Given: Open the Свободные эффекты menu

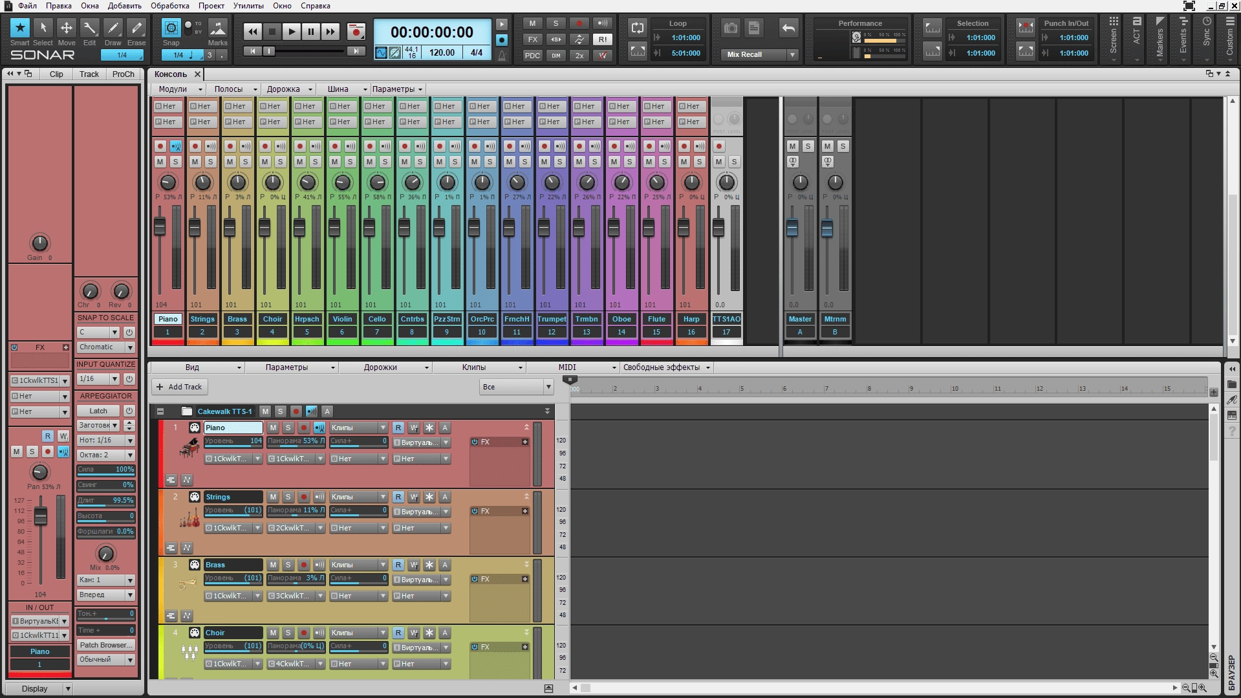Looking at the screenshot, I should point(665,367).
